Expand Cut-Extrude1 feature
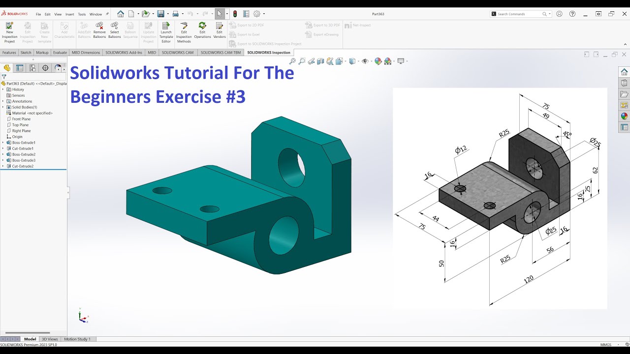 (3, 148)
